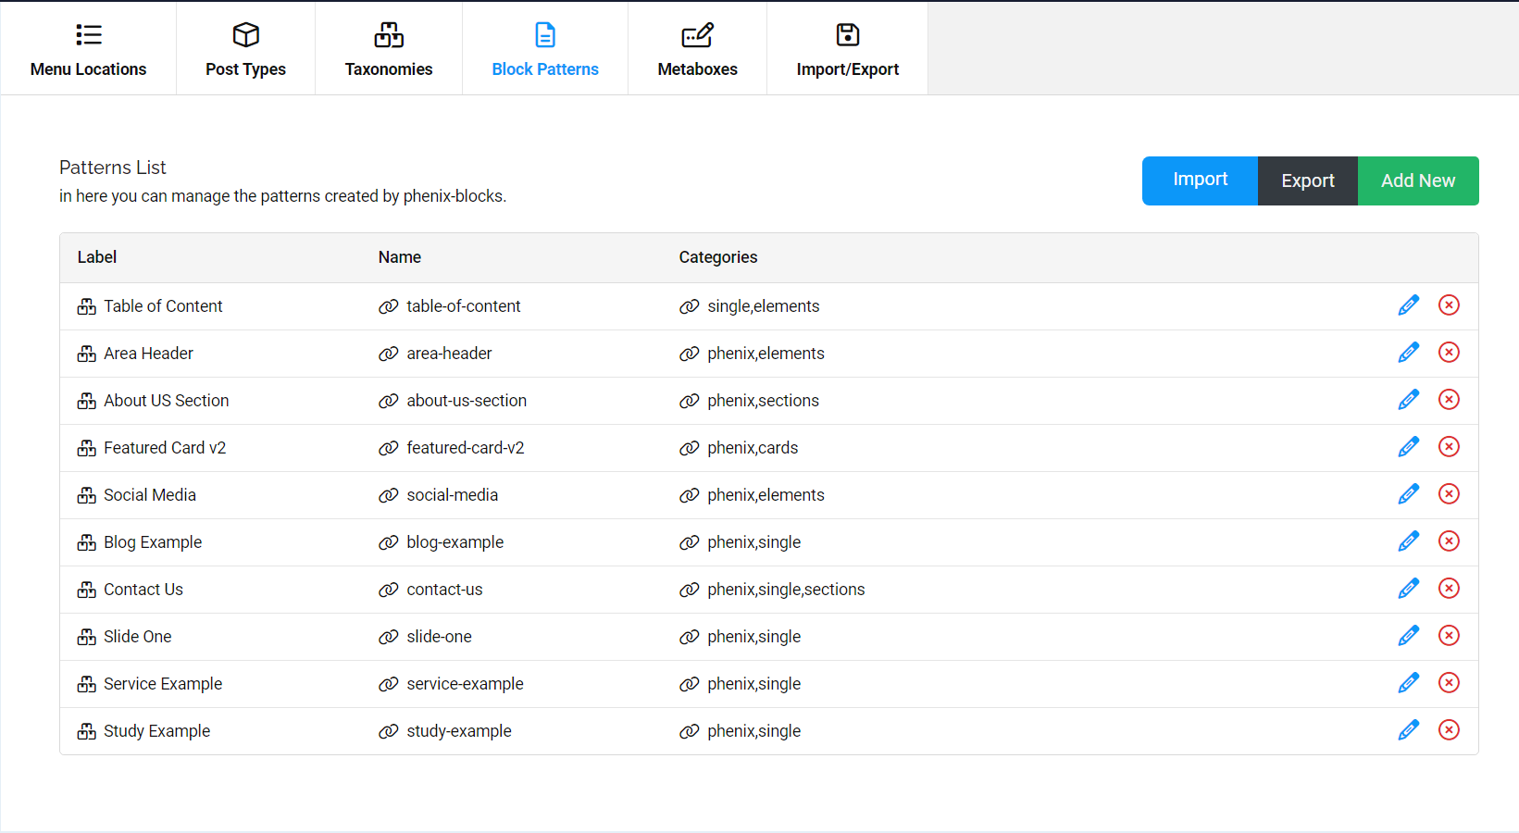Click the 'slide-one' name cell
The width and height of the screenshot is (1519, 833).
tap(440, 637)
